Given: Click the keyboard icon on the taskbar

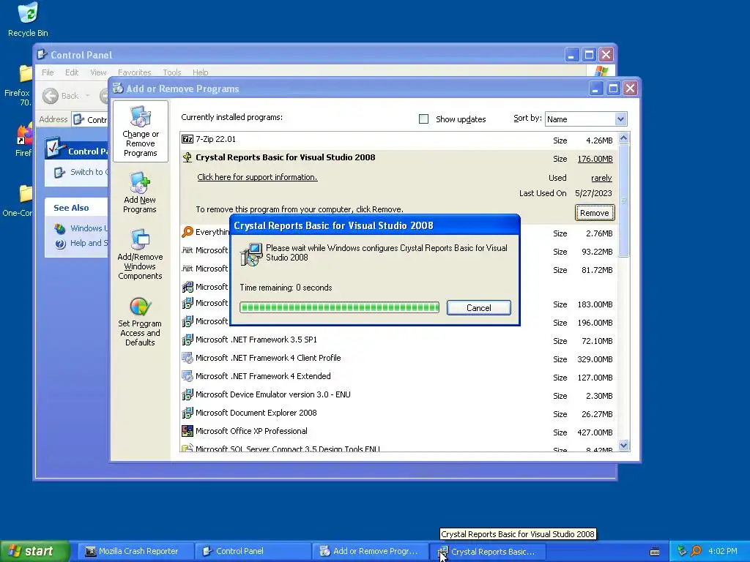Looking at the screenshot, I should click(655, 552).
